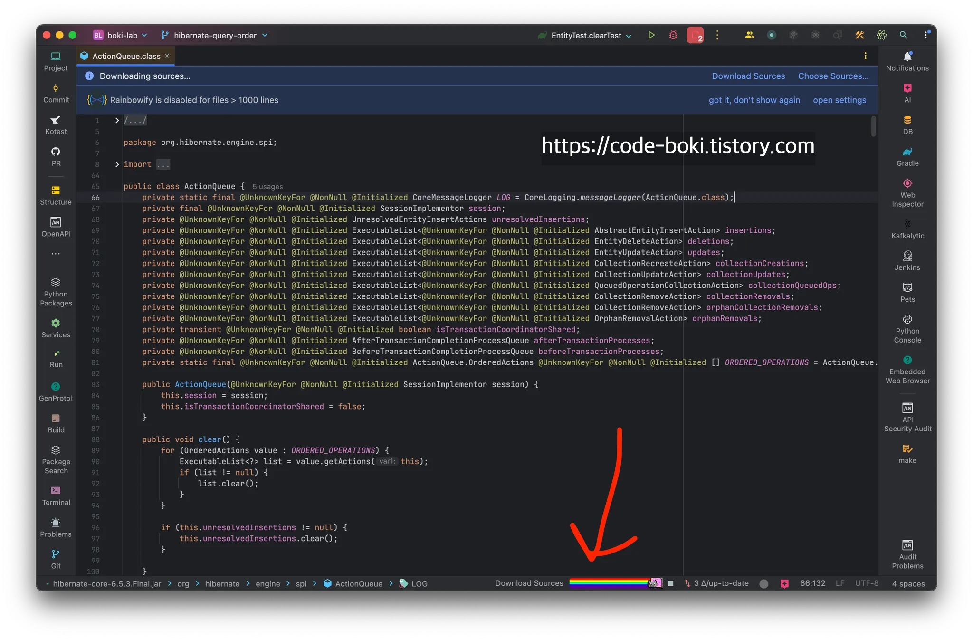Open the hibernate-query-order branch dropdown
This screenshot has width=973, height=639.
pos(215,35)
